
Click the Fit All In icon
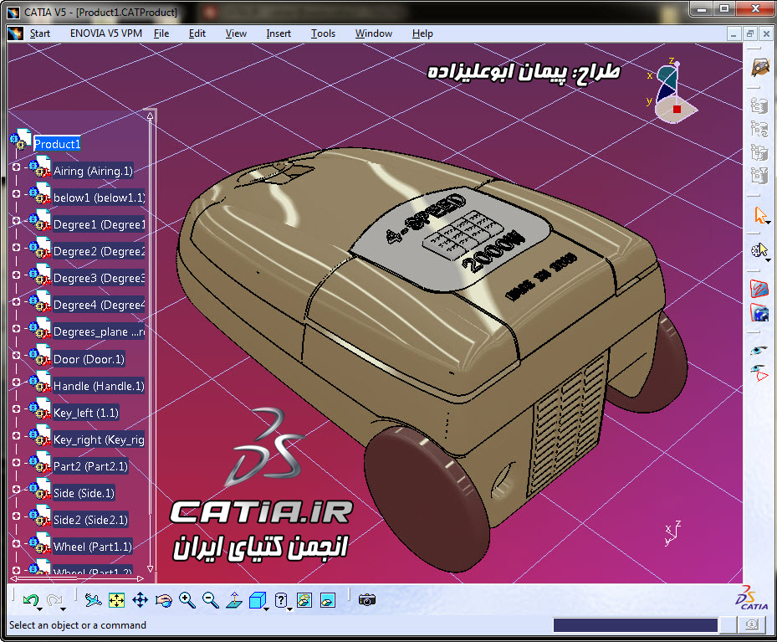click(116, 600)
